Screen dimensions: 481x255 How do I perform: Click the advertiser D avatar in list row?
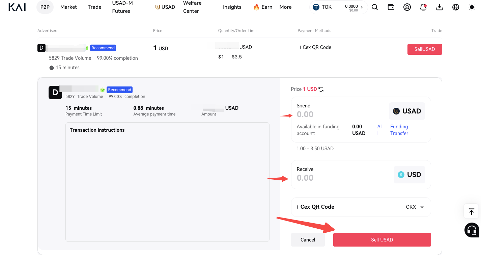click(41, 48)
